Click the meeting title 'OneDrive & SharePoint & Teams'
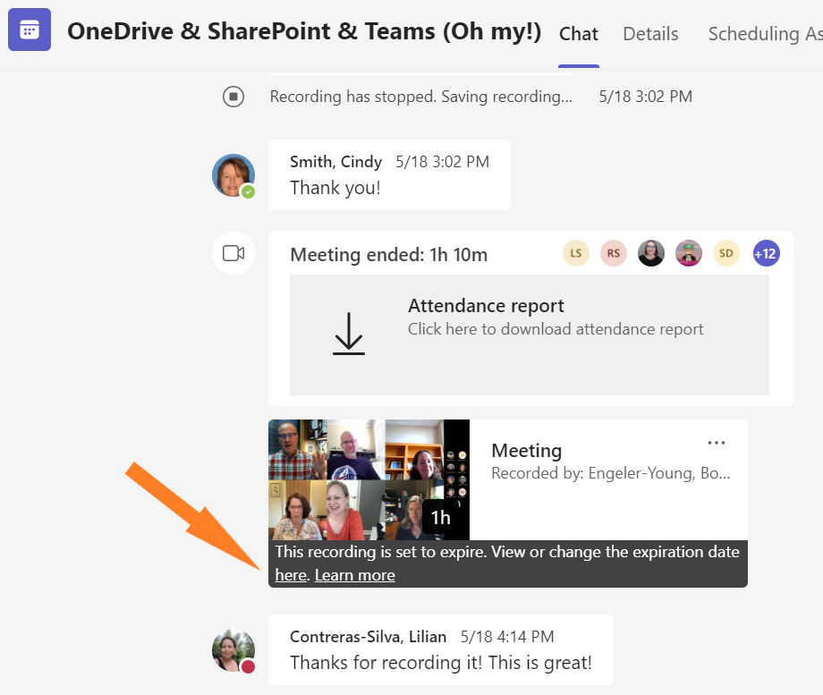Screen dimensions: 823x695 click(x=304, y=31)
